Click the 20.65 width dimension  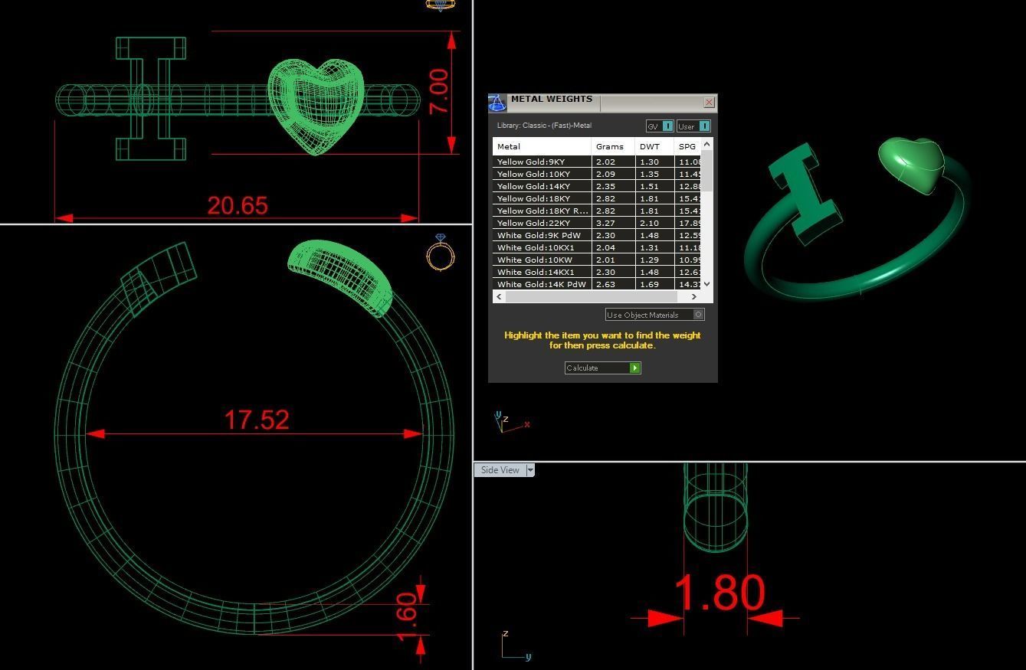point(238,205)
